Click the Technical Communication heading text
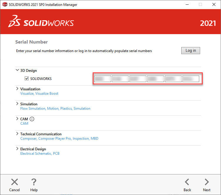The width and height of the screenshot is (221, 195). (x=41, y=134)
